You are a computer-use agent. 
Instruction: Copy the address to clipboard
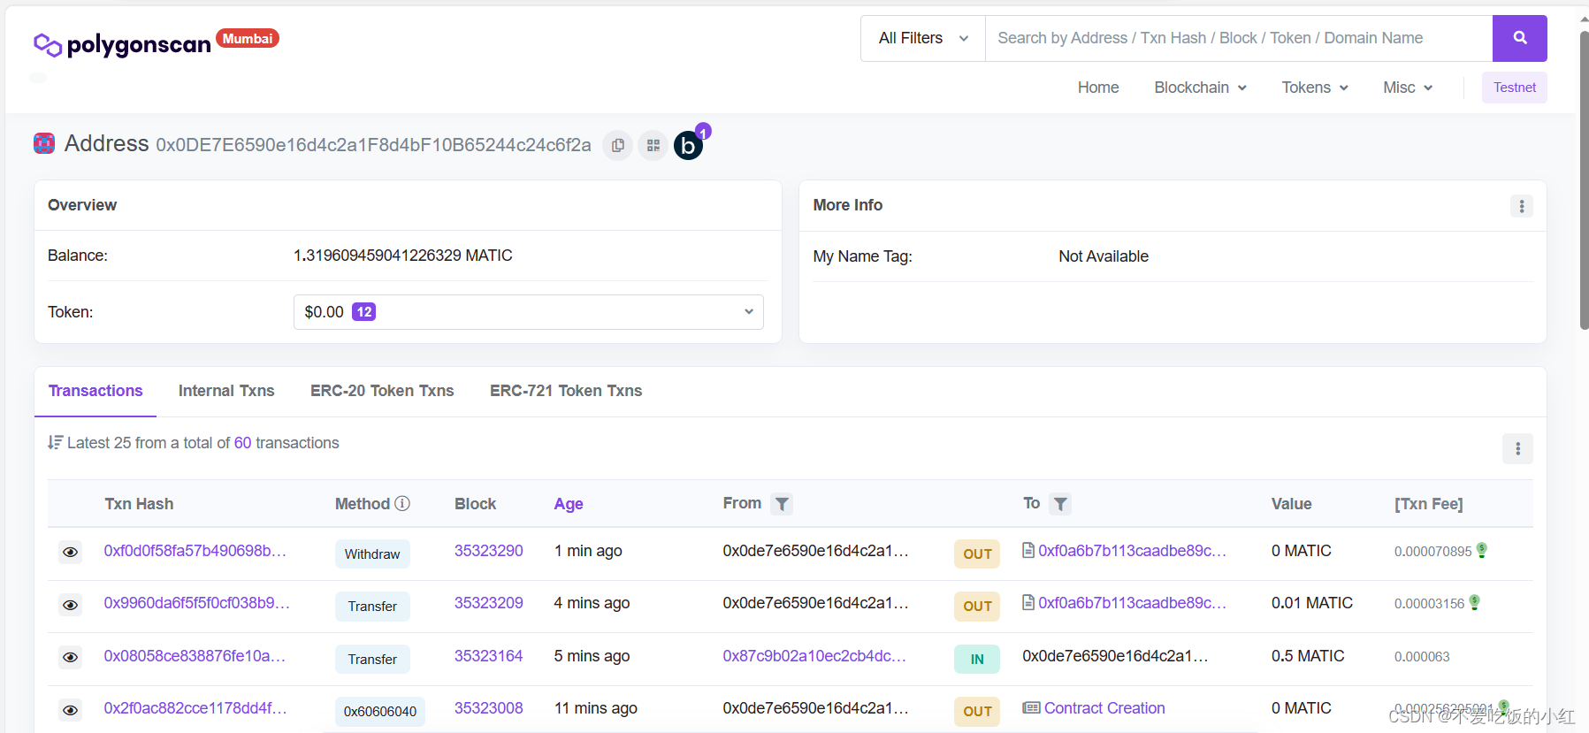[x=618, y=145]
